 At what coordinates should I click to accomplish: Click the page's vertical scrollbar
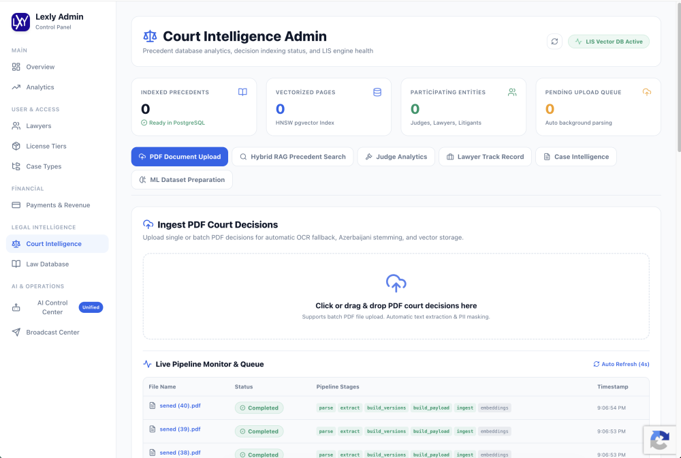pyautogui.click(x=678, y=76)
